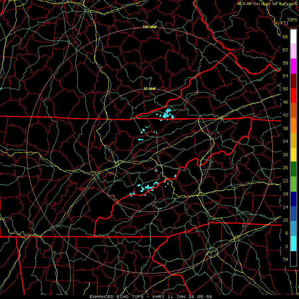Select the burnt orange legend swatch
Image resolution: width=299 pixels, height=299 pixels.
point(293,110)
